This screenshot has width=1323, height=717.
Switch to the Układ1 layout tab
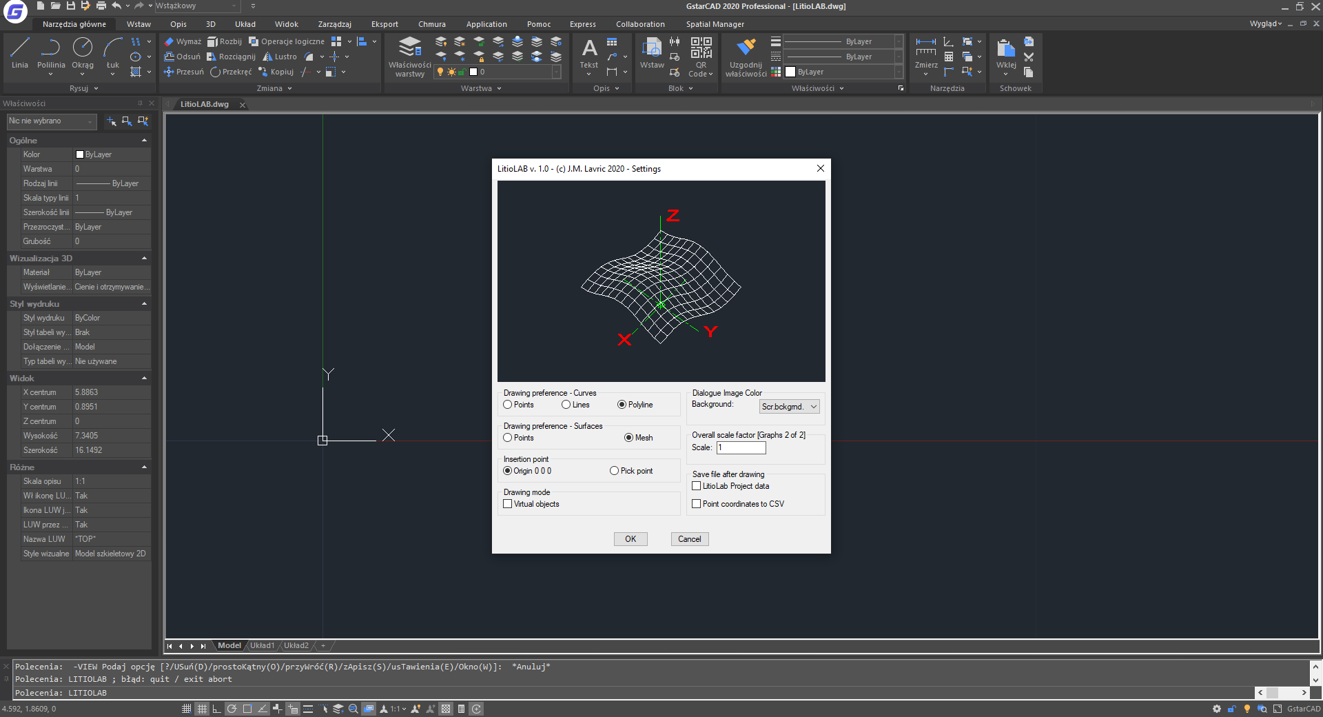(x=262, y=645)
